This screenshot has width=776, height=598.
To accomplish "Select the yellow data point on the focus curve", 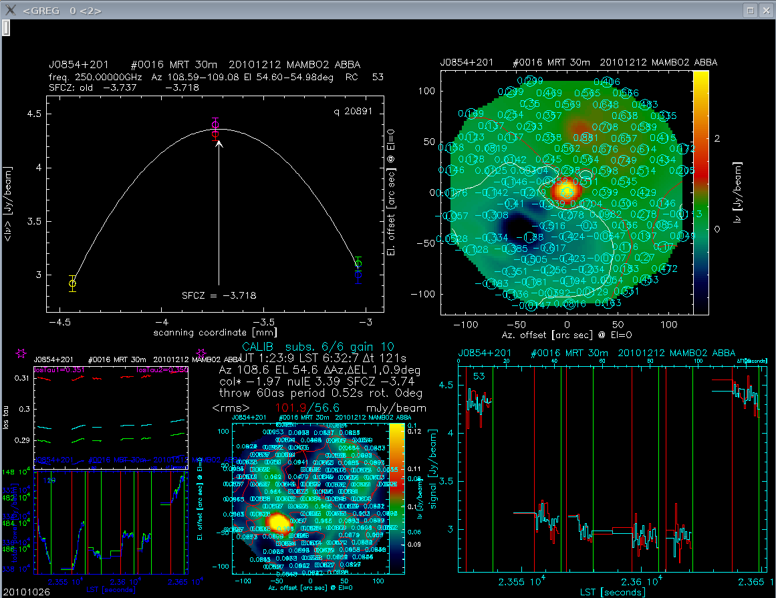I will 72,283.
